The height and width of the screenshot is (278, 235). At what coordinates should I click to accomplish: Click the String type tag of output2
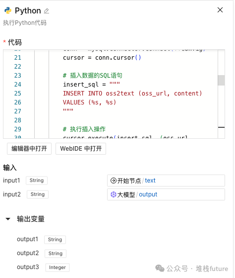coord(56,254)
